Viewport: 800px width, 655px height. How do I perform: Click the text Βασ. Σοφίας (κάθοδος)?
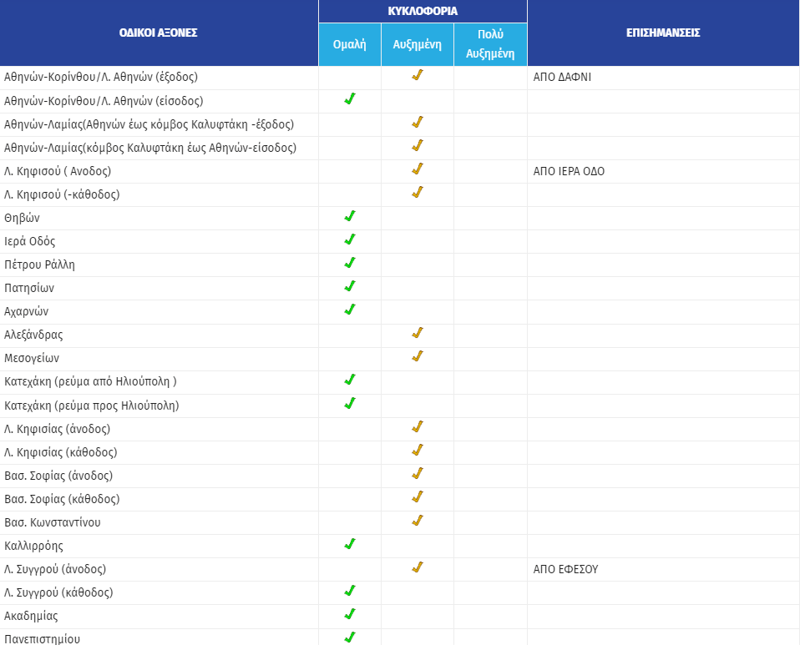(x=62, y=500)
